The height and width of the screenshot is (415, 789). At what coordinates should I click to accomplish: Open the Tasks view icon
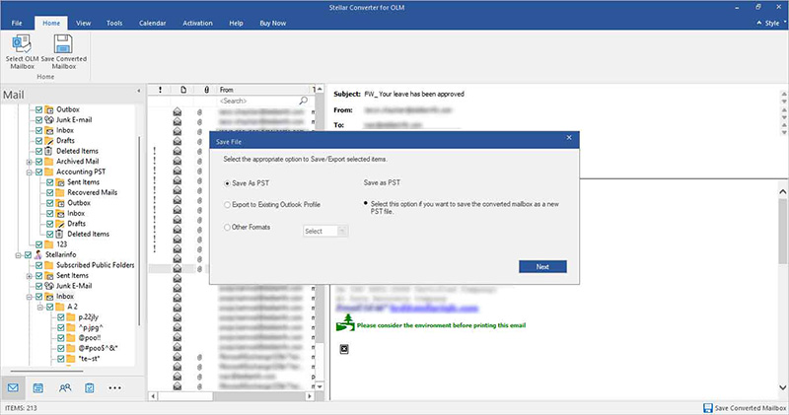(90, 387)
